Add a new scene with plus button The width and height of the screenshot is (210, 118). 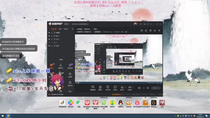pos(73,29)
